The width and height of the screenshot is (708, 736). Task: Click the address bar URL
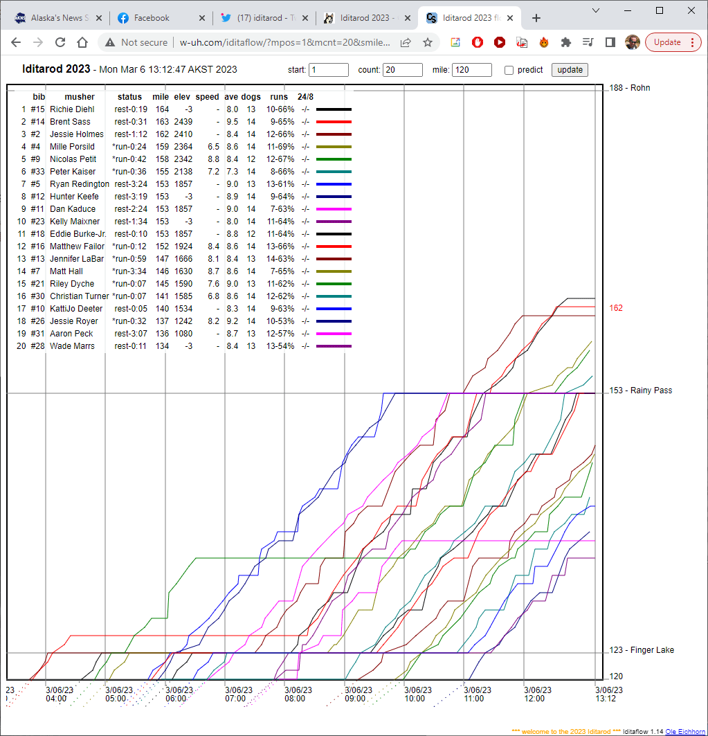pos(285,42)
